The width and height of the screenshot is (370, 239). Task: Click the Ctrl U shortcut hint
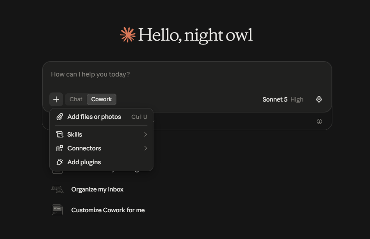139,117
